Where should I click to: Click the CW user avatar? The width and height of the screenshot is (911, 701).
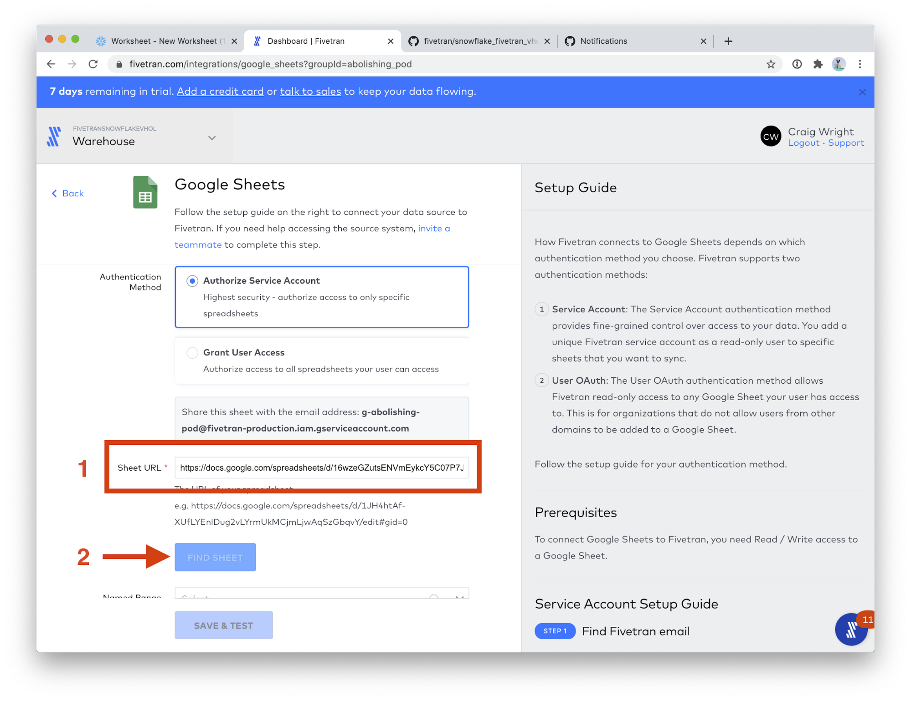pyautogui.click(x=770, y=137)
